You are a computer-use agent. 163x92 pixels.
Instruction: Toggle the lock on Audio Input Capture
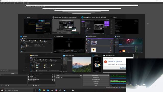click(55, 78)
